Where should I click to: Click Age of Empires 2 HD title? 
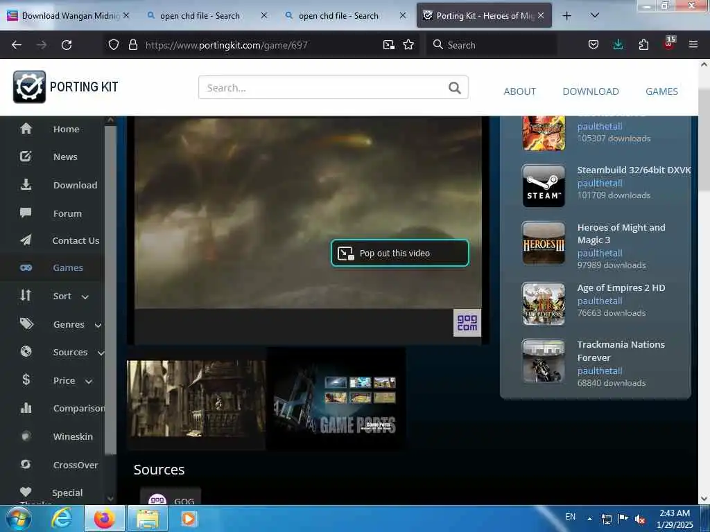coord(621,287)
